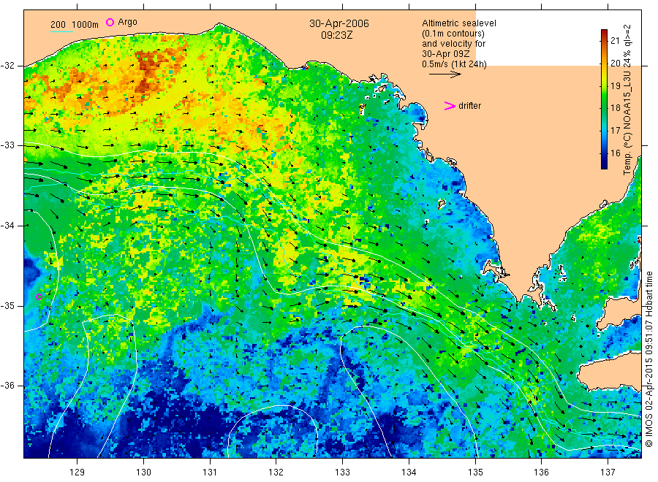
Task: Click the magenta drifter arrowhead legend symbol
Action: tap(450, 106)
